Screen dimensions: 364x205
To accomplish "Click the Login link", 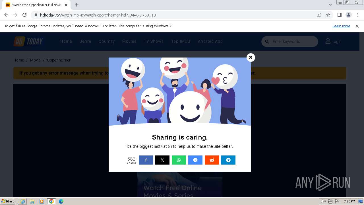I will pos(334,42).
